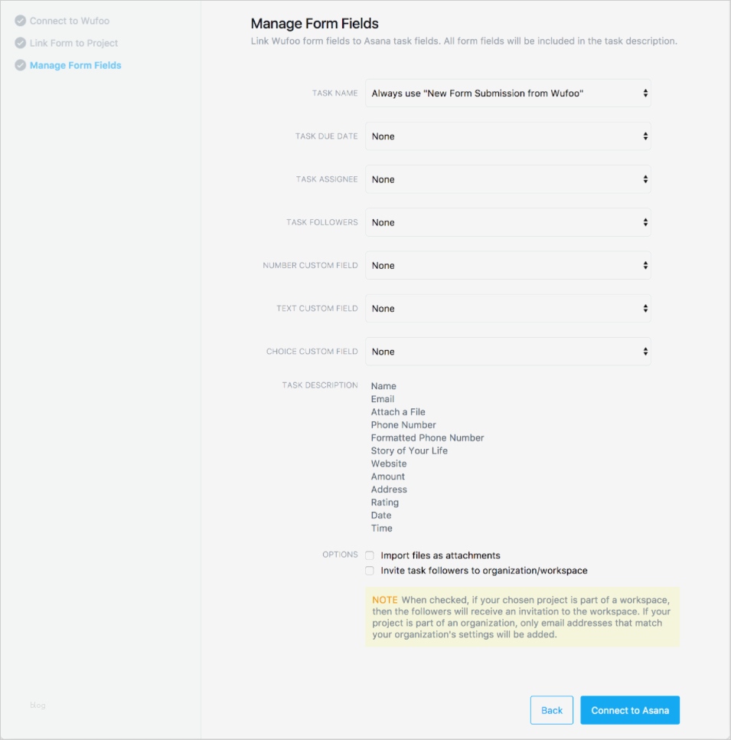
Task: Go to Link Form to Project step
Action: click(73, 43)
